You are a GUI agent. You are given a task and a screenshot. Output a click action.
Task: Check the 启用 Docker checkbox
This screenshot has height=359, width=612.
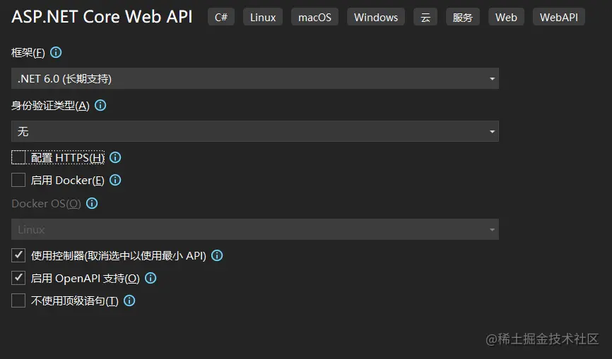(x=18, y=180)
